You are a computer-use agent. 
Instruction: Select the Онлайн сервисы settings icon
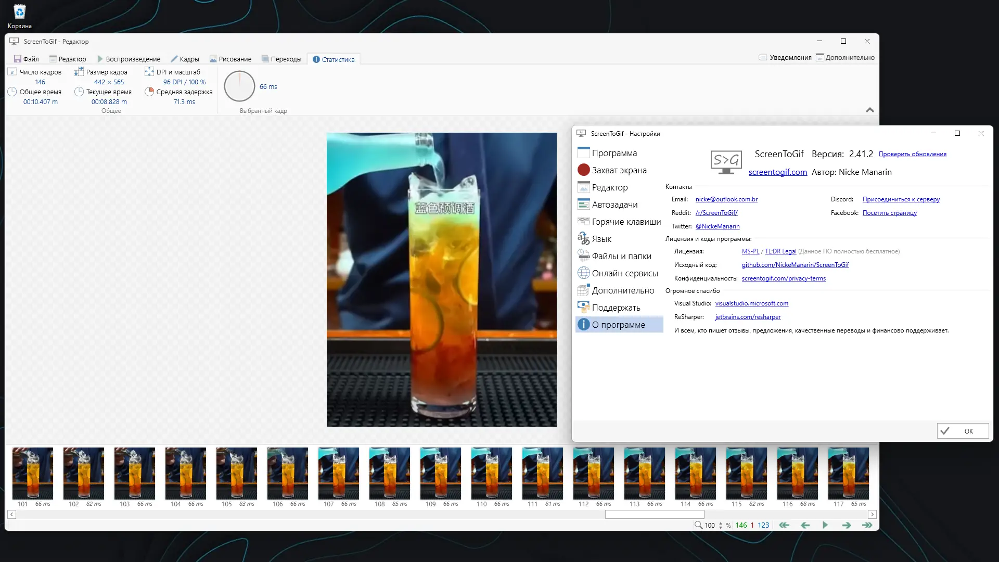click(583, 273)
